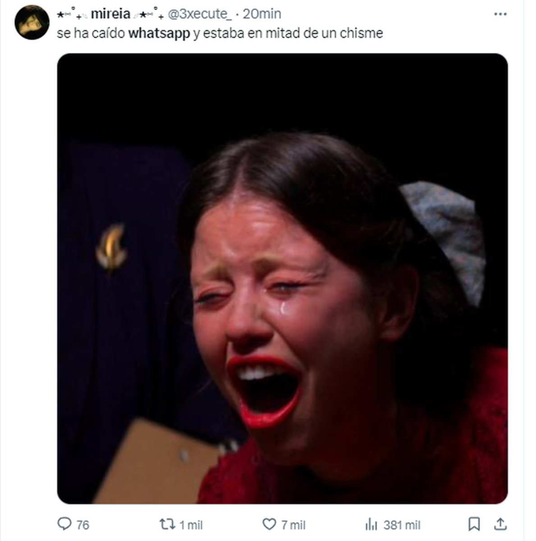This screenshot has height=541, width=536.
Task: Like the tweet with the heart icon
Action: [x=269, y=524]
